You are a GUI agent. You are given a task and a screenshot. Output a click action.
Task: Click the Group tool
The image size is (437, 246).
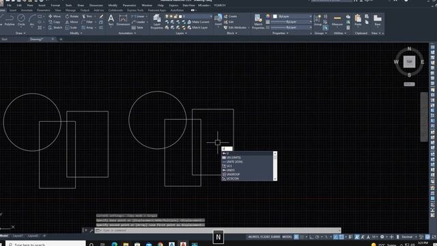tap(318, 20)
